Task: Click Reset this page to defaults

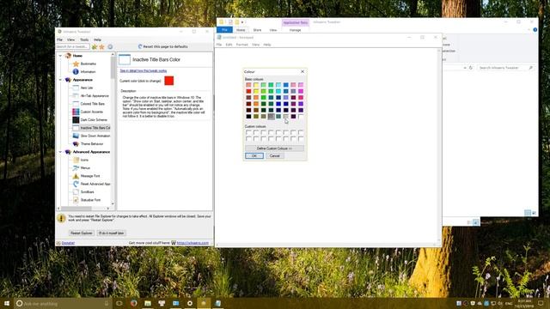Action: point(163,46)
